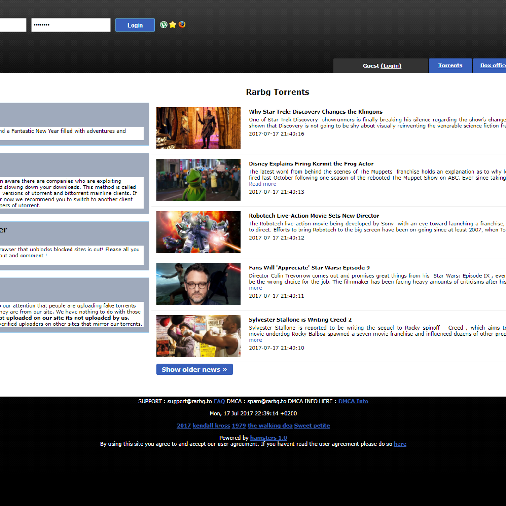The width and height of the screenshot is (506, 506).
Task: Open the Creed 2 boxing thumbnail
Action: (x=198, y=336)
